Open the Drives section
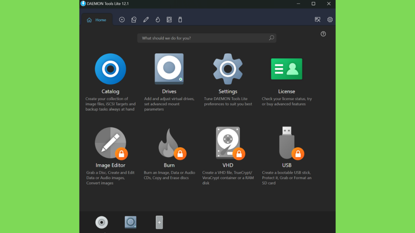 (169, 69)
